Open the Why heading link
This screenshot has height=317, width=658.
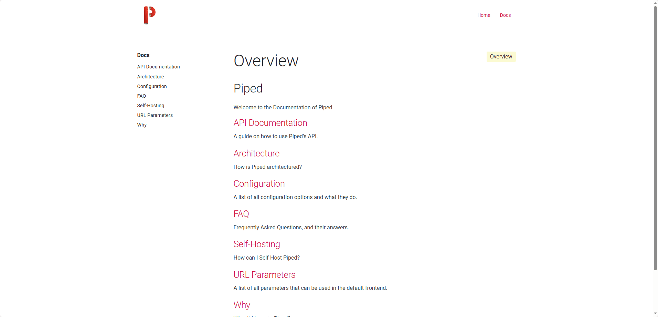click(x=242, y=305)
